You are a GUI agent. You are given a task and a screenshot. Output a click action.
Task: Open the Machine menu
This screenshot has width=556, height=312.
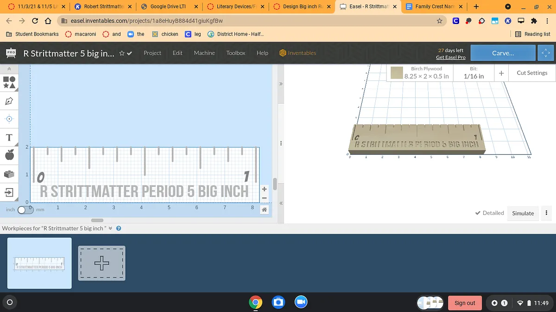click(x=204, y=53)
